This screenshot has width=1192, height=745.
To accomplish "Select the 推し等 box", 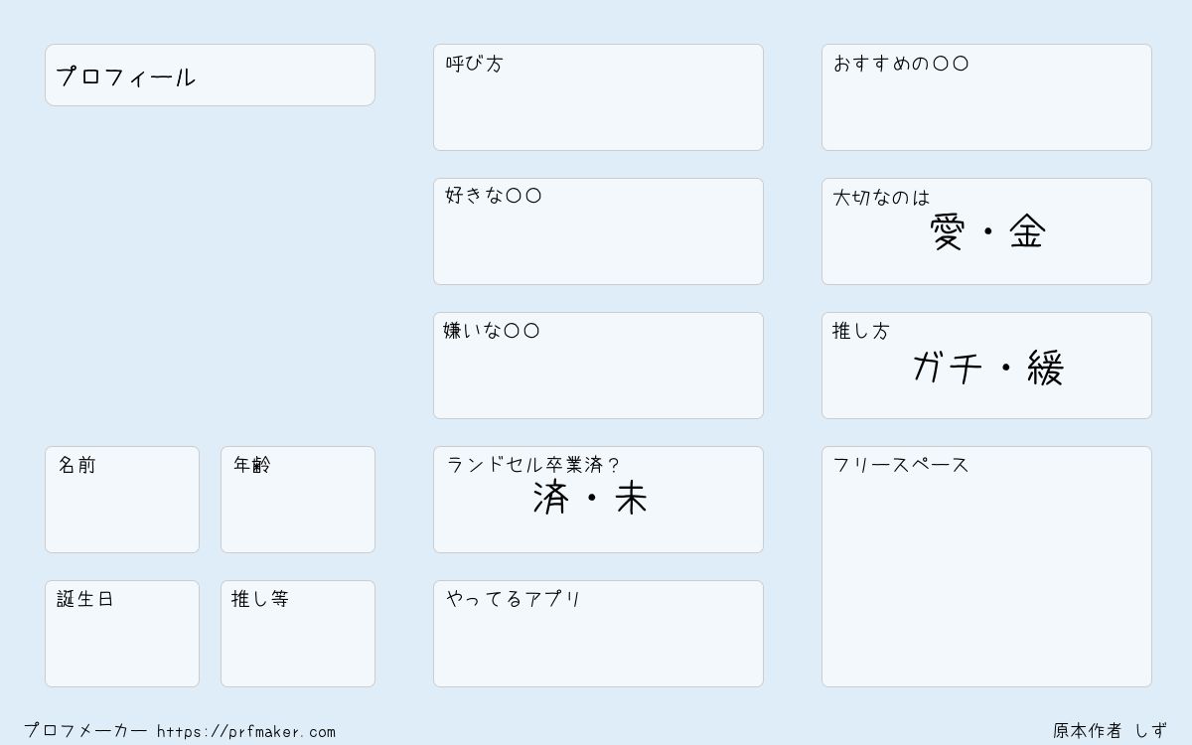I will [298, 634].
